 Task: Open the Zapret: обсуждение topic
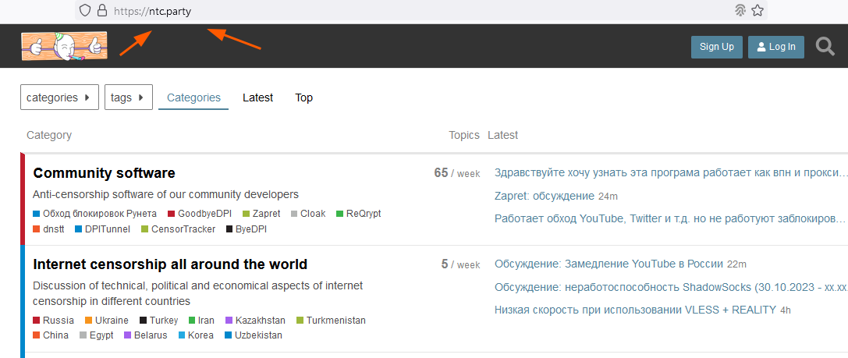pos(545,196)
